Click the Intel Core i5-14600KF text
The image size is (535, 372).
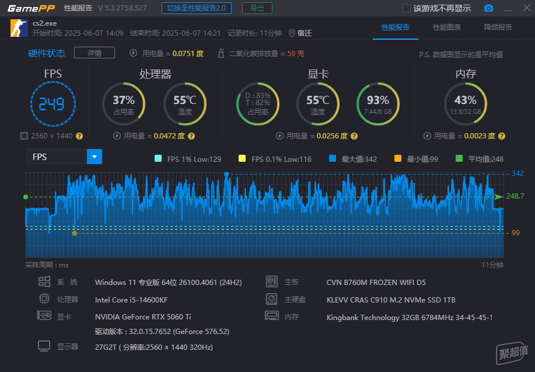131,300
